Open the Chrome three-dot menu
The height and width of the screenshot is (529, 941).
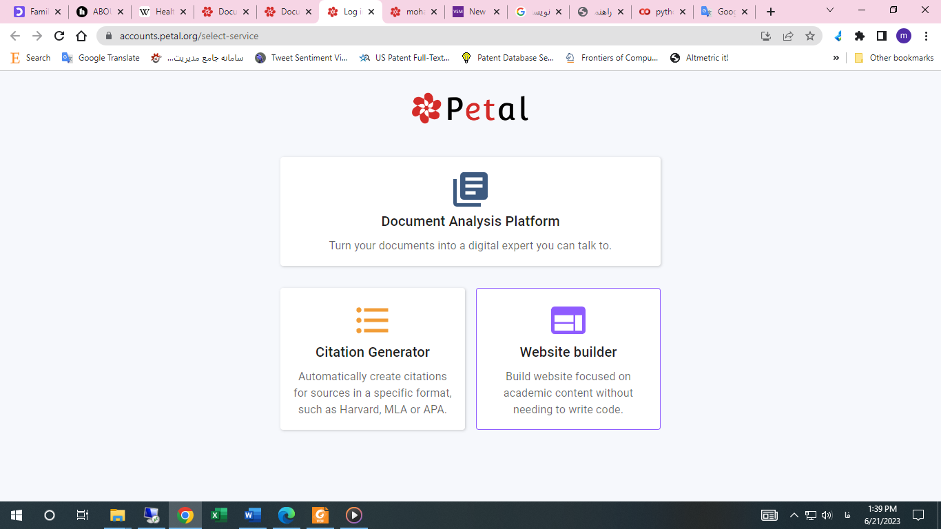(x=926, y=36)
